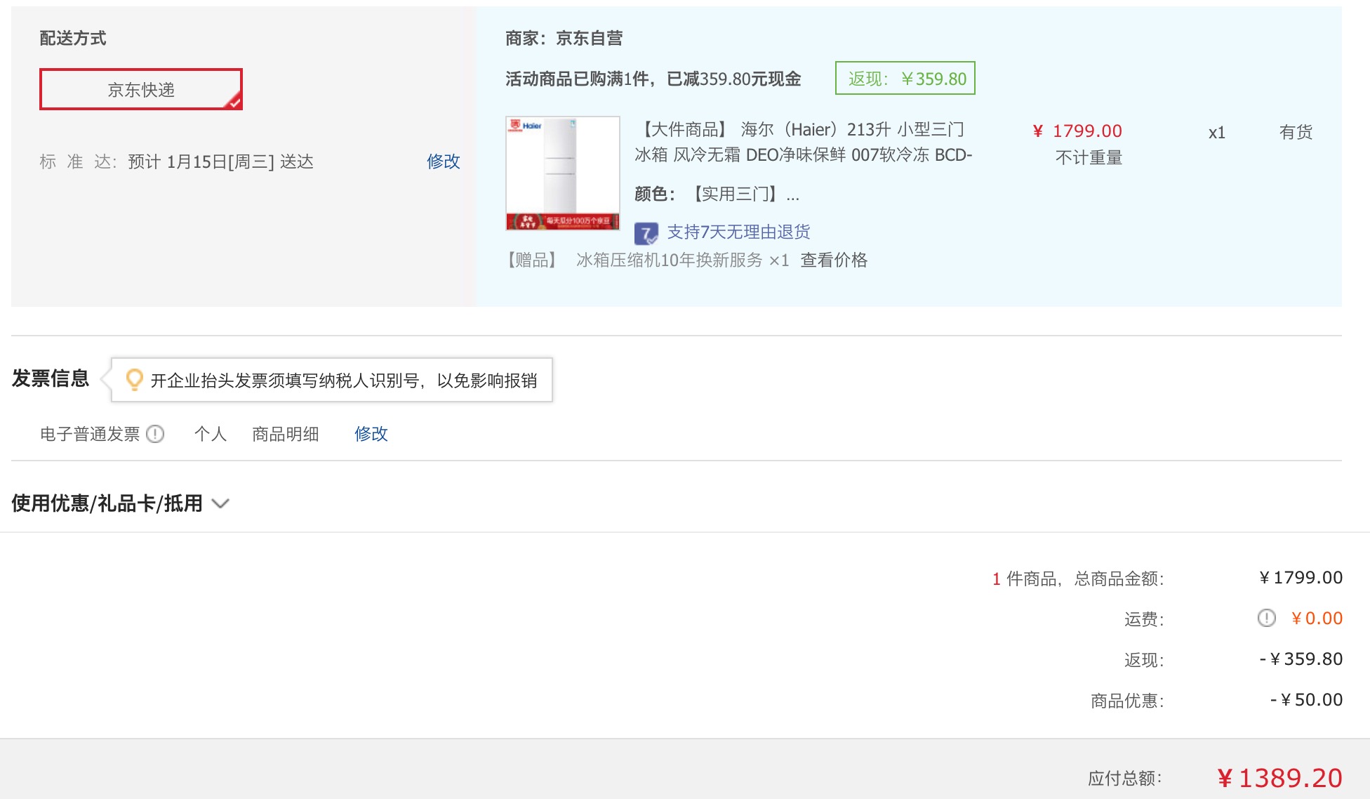Click the shipping fee info icon
The width and height of the screenshot is (1370, 799).
click(1266, 618)
